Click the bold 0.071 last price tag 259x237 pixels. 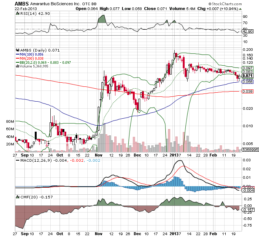coord(248,76)
